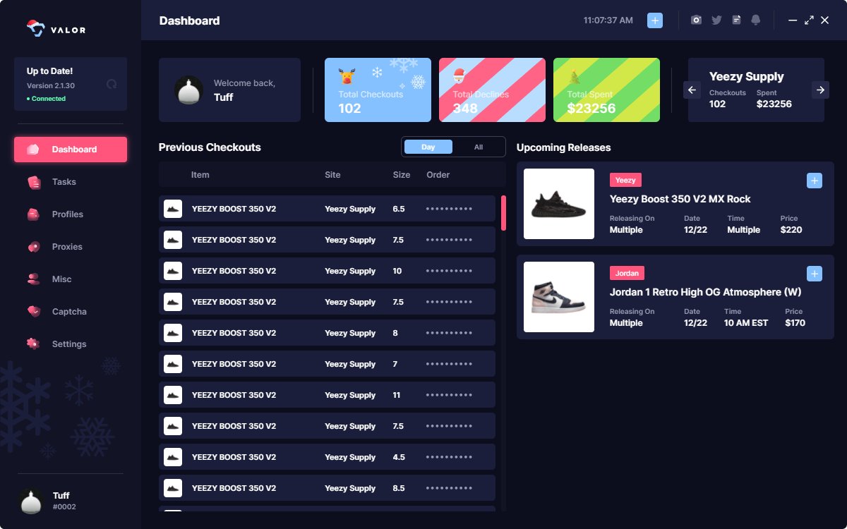The image size is (847, 529).
Task: Click the Proxies sidebar icon
Action: 33,247
